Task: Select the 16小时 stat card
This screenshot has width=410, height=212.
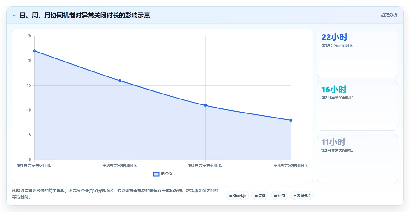Action: [357, 106]
